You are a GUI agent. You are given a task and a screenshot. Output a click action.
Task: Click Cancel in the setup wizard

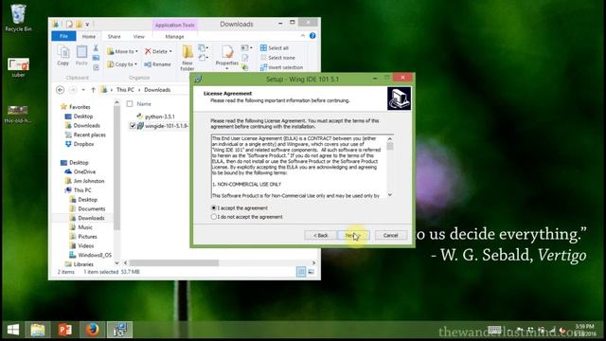pyautogui.click(x=390, y=235)
